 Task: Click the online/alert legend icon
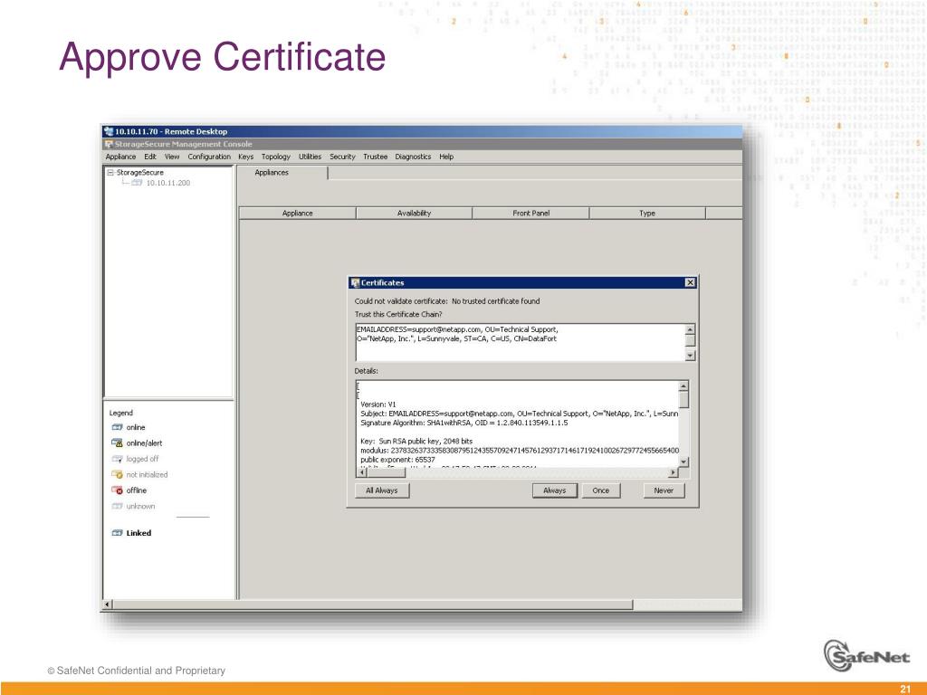117,443
